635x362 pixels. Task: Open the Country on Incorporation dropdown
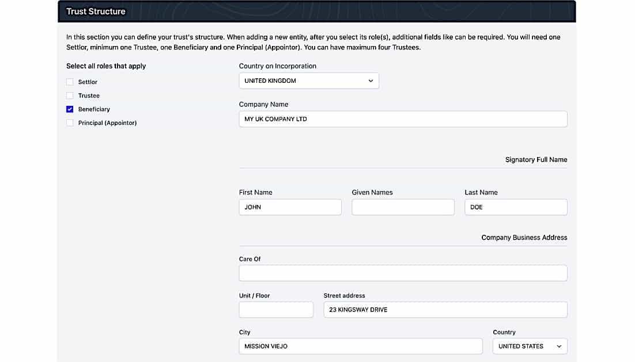(x=309, y=81)
